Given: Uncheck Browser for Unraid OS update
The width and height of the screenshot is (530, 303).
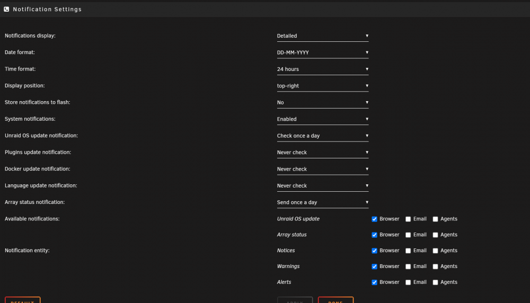Looking at the screenshot, I should [374, 219].
